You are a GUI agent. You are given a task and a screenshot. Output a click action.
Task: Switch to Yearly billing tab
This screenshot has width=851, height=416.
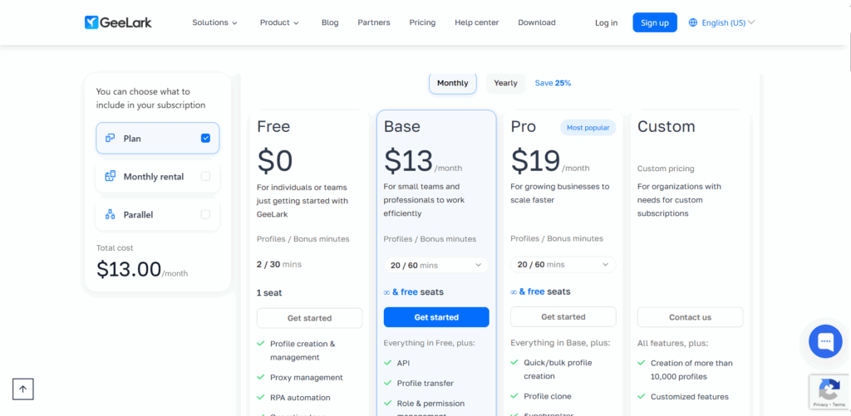coord(505,83)
